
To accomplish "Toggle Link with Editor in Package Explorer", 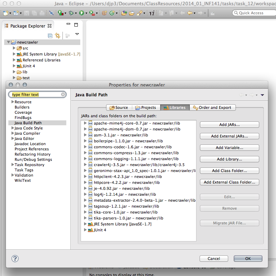I will coord(58,36).
